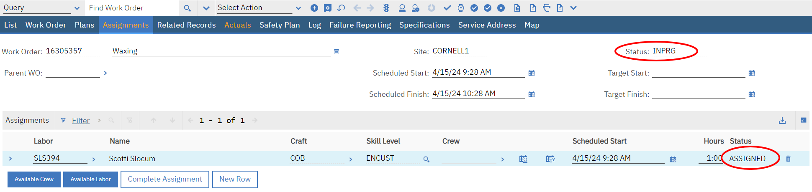Download the Assignments table data
This screenshot has height=192, width=812.
coord(782,121)
